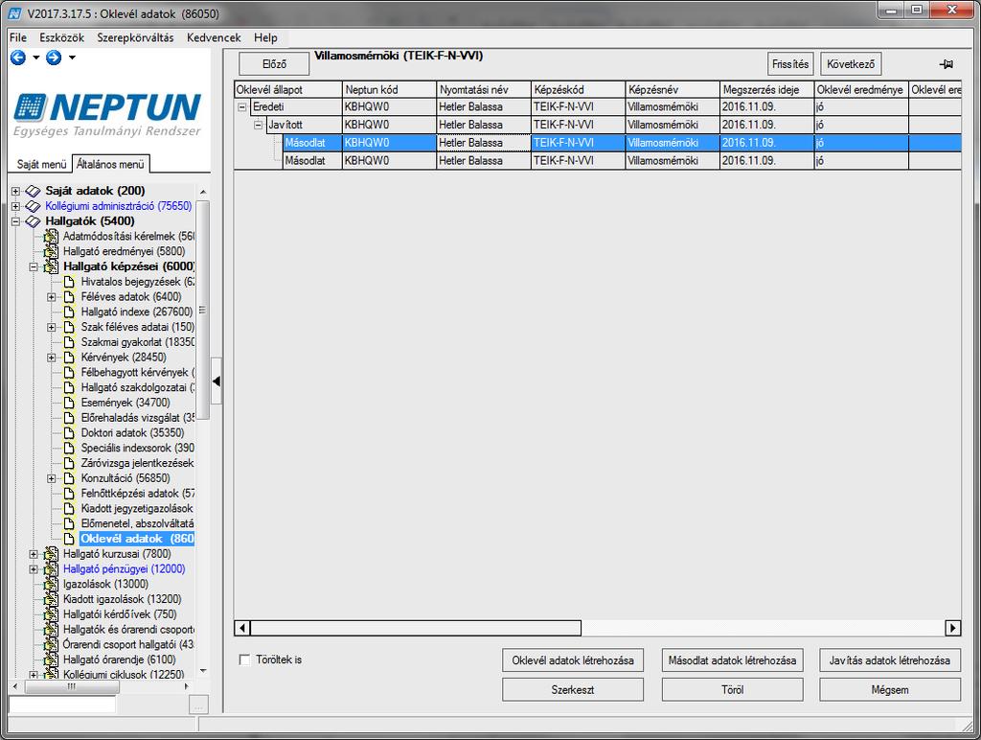This screenshot has height=740, width=981.
Task: Collapse the Eredeti row in the grid
Action: click(x=242, y=107)
